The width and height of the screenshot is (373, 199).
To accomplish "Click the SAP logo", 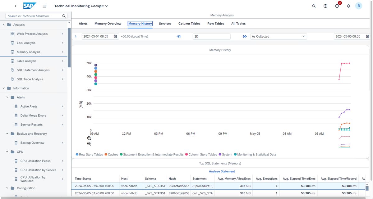I will (30, 6).
